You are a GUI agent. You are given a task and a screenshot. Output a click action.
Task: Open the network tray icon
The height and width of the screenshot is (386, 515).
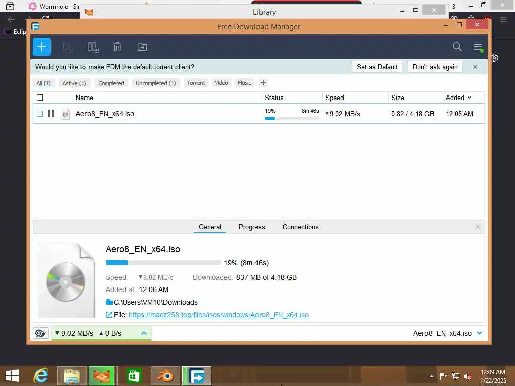click(456, 376)
